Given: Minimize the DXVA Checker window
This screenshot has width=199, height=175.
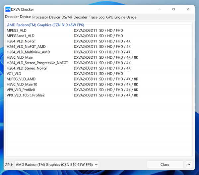Looking at the screenshot, I should 159,9.
